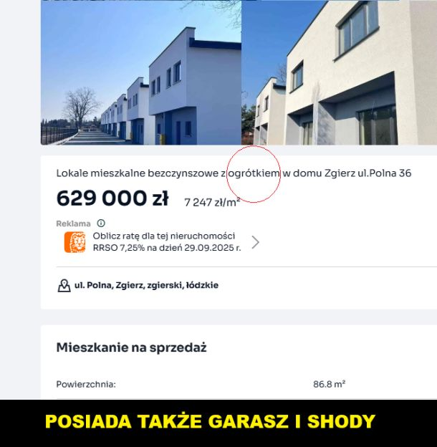
Task: Click the red circle annotation
Action: tap(254, 174)
